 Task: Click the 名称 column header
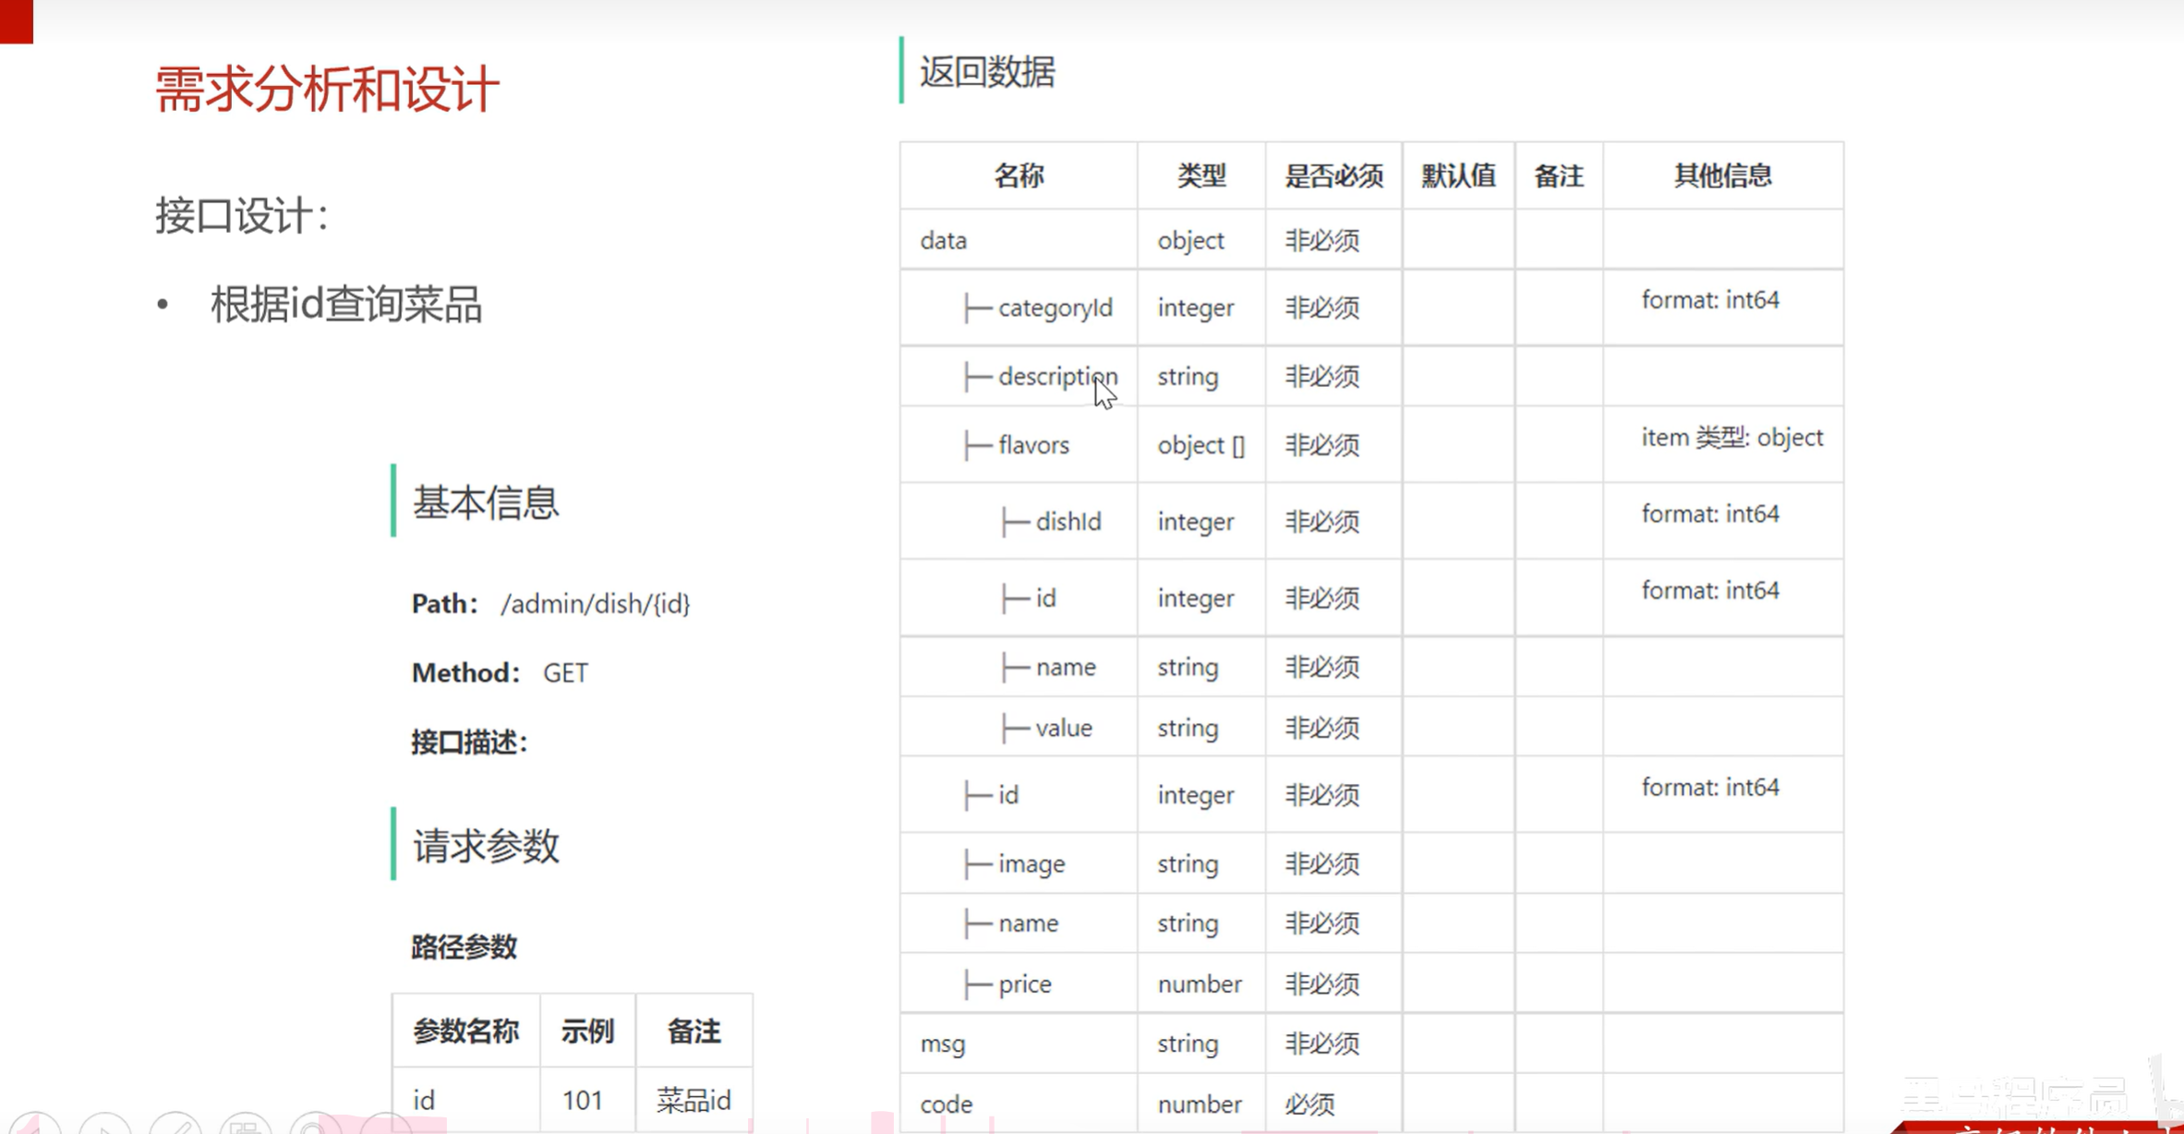[1019, 175]
